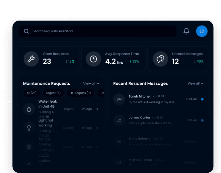221x173 pixels.
Task: Click the wrench icon in Open Requests
Action: 31,59
